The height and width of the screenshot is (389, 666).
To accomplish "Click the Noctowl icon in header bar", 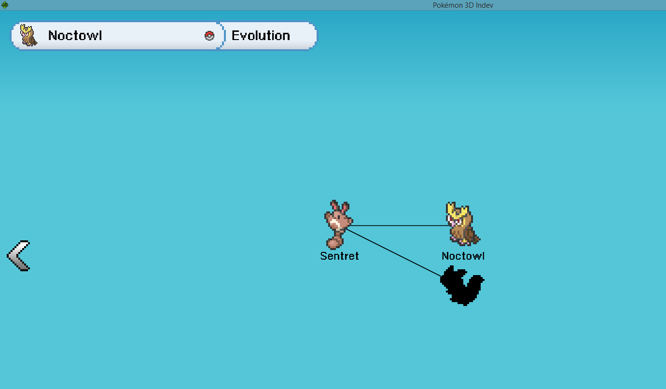I will (29, 36).
